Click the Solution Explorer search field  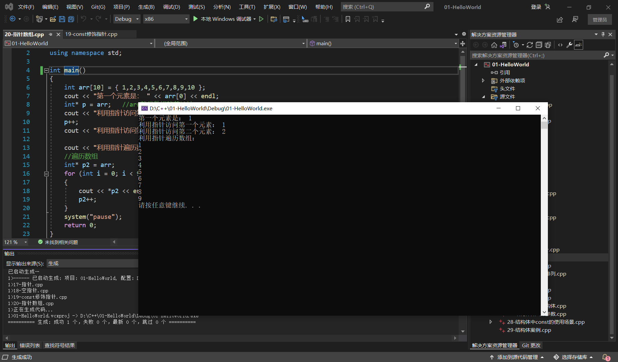pos(537,55)
